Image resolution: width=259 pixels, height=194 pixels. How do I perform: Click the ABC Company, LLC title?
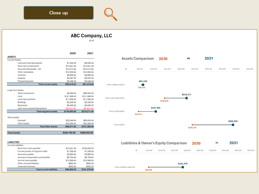tap(91, 36)
